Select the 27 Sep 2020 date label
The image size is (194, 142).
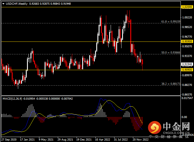click(x=9, y=140)
